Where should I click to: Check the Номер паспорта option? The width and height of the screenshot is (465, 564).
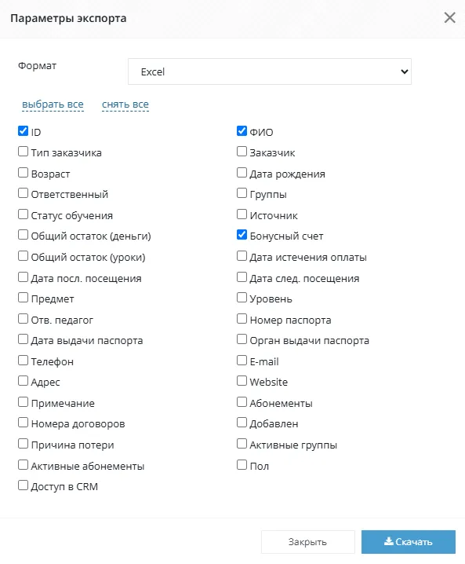pyautogui.click(x=242, y=319)
